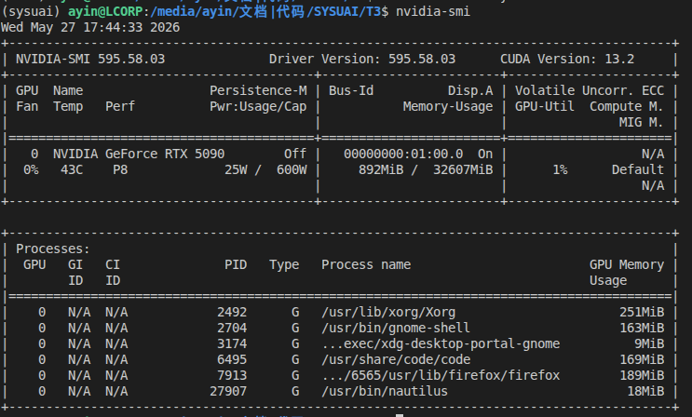
Task: Click 'Driver Version: 595.58.03' text
Action: pos(362,59)
